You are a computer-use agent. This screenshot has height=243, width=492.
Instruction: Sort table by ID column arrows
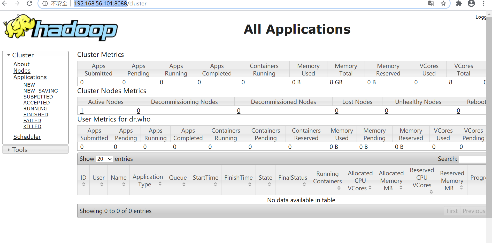pos(83,184)
